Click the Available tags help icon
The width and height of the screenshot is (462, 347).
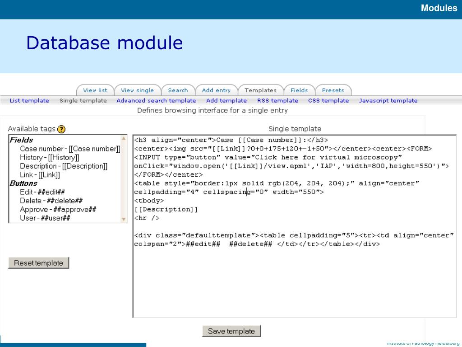61,129
